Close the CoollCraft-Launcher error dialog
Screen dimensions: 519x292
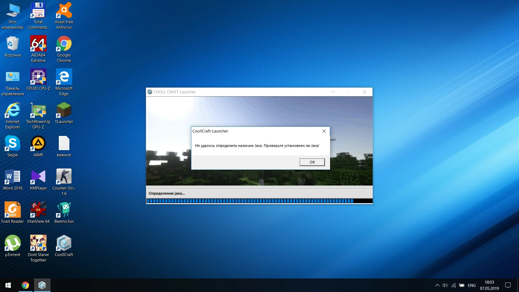pos(324,131)
